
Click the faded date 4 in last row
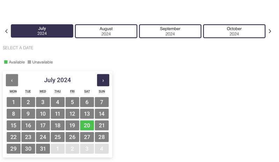(x=102, y=149)
